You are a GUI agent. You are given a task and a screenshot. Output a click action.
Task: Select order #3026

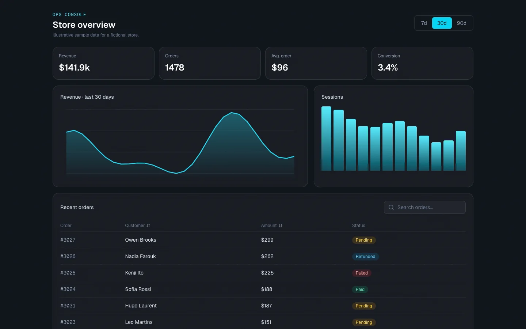tap(68, 256)
